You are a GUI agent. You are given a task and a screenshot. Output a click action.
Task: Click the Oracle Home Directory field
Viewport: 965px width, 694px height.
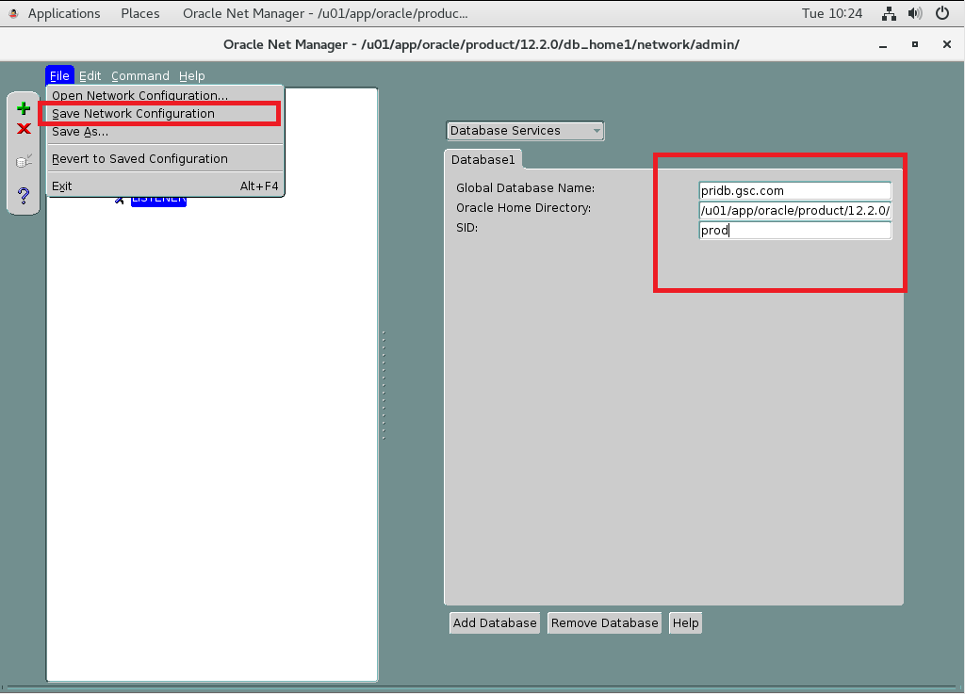coord(795,210)
